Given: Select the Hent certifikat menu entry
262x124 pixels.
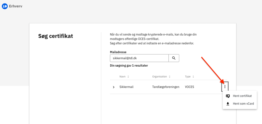Looking at the screenshot, I should [240, 96].
